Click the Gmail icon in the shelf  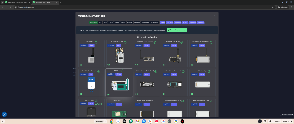click(137, 121)
